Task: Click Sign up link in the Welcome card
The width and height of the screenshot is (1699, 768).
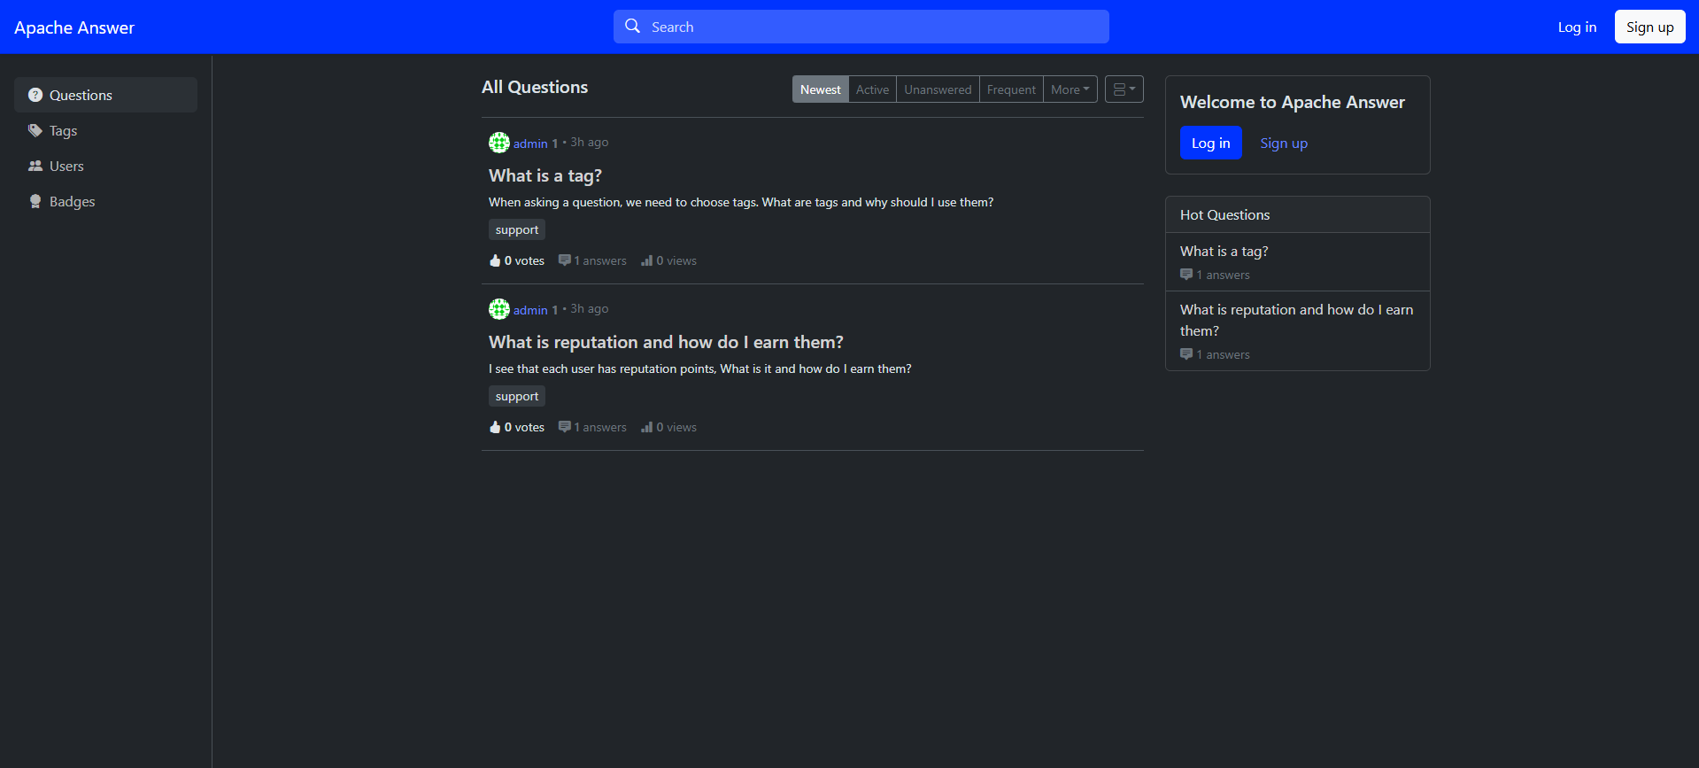Action: 1284,143
